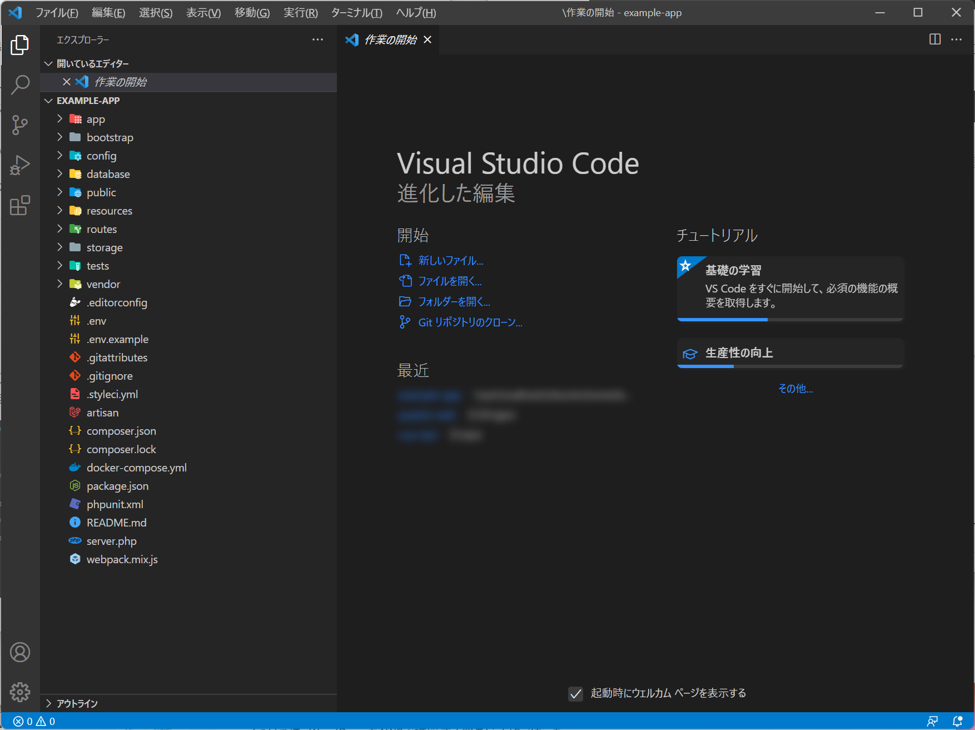Screen dimensions: 975x730
Task: Open the 移動(G) menu
Action: coord(252,12)
